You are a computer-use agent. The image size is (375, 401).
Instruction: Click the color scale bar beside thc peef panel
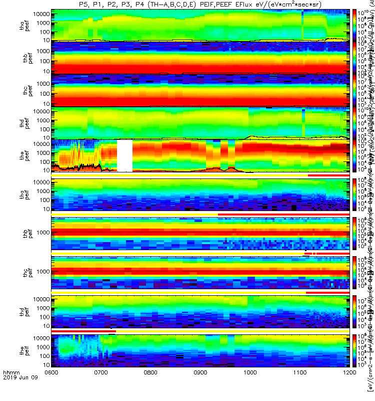(x=354, y=90)
